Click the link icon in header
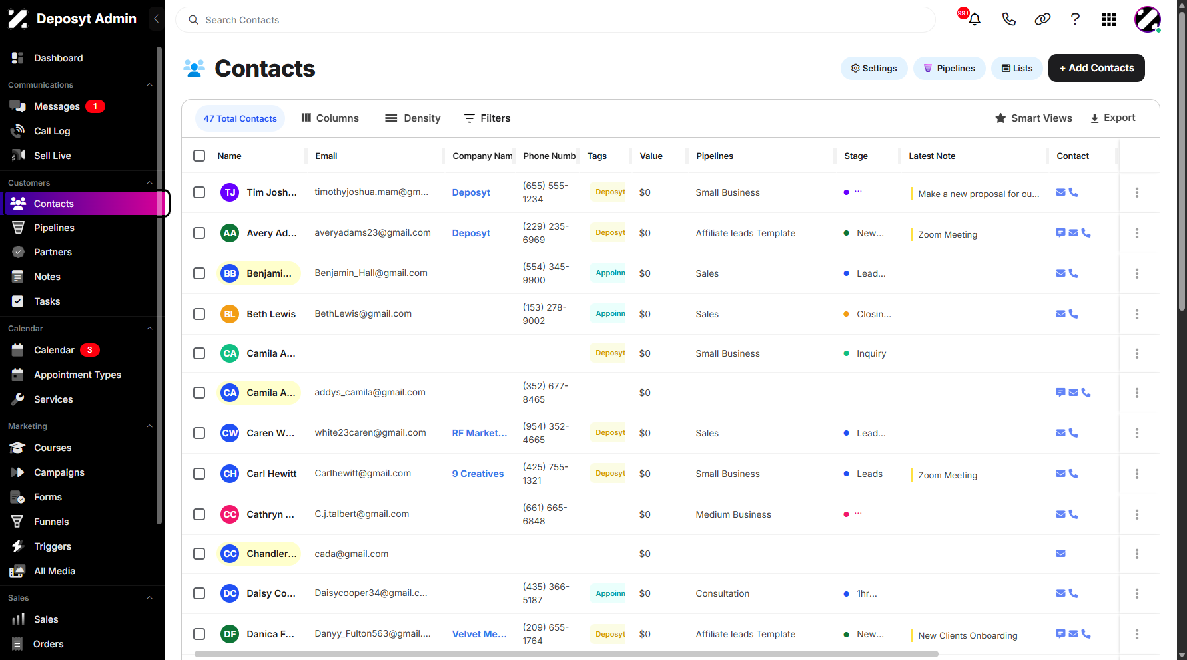 [1042, 19]
